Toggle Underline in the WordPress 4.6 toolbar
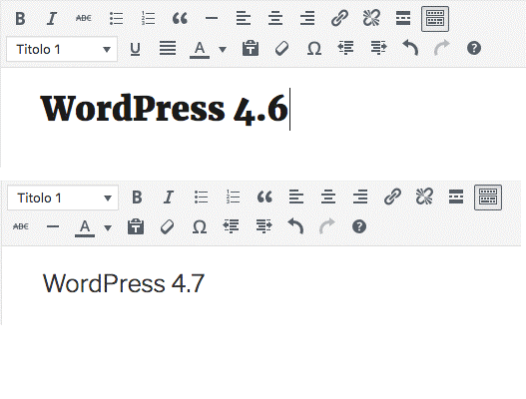This screenshot has height=399, width=526. pos(135,49)
